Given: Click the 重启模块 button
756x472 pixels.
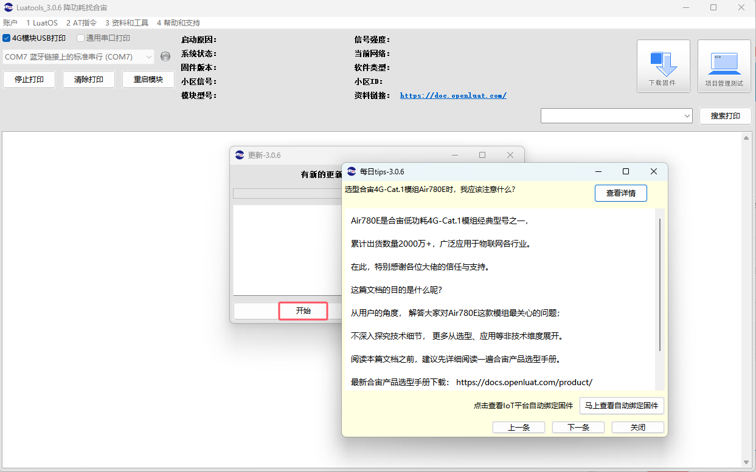Looking at the screenshot, I should coord(148,80).
